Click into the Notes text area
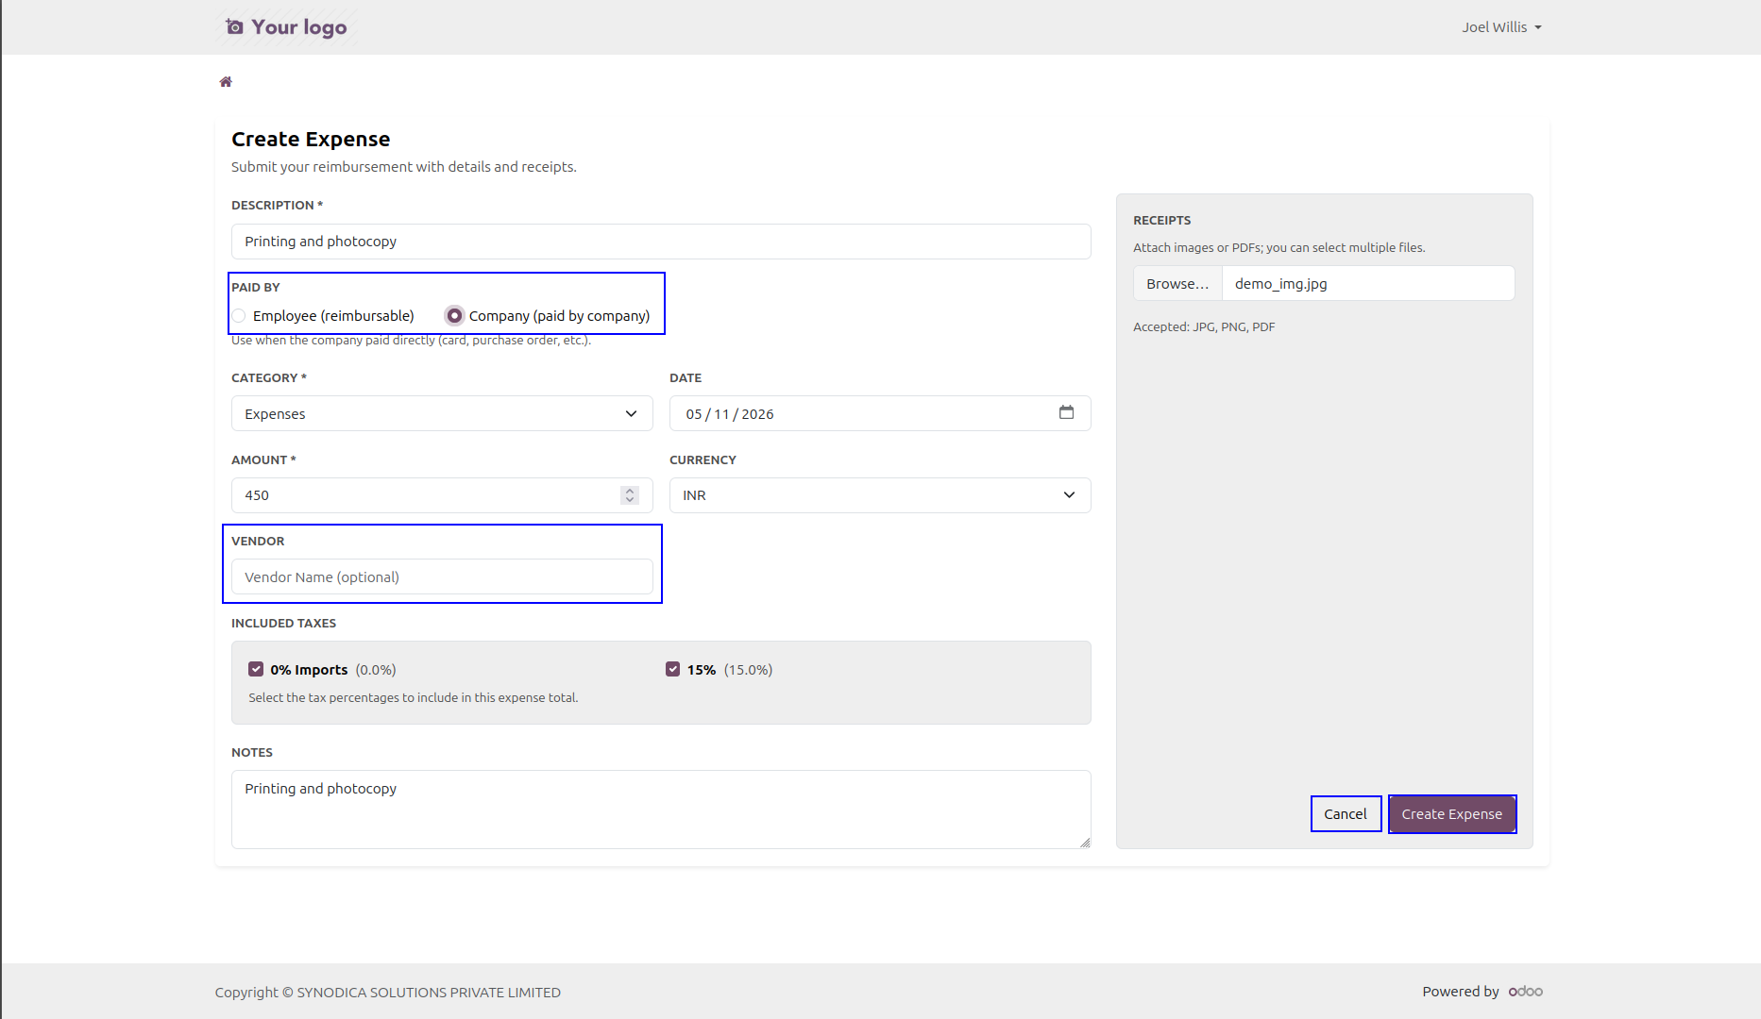Screen dimensions: 1761x1019 click(661, 810)
